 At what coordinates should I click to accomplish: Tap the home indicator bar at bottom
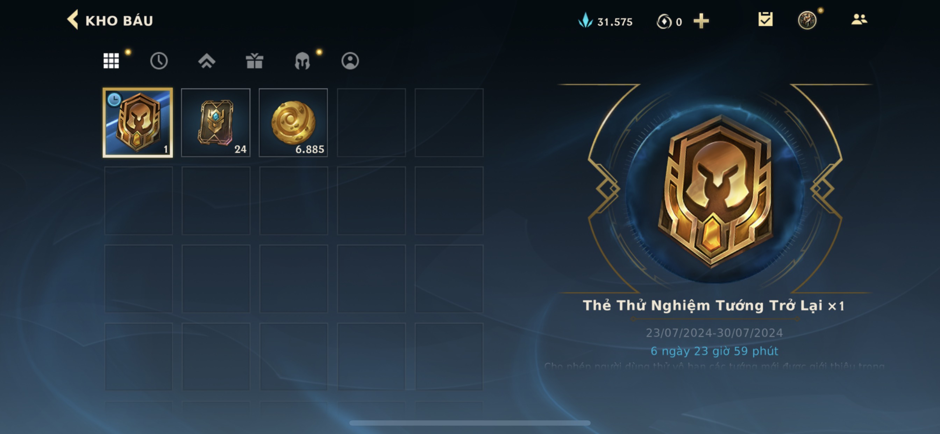pyautogui.click(x=470, y=423)
